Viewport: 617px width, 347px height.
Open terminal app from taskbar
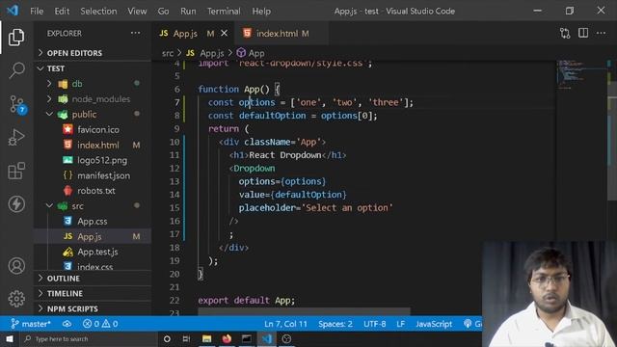point(247,338)
